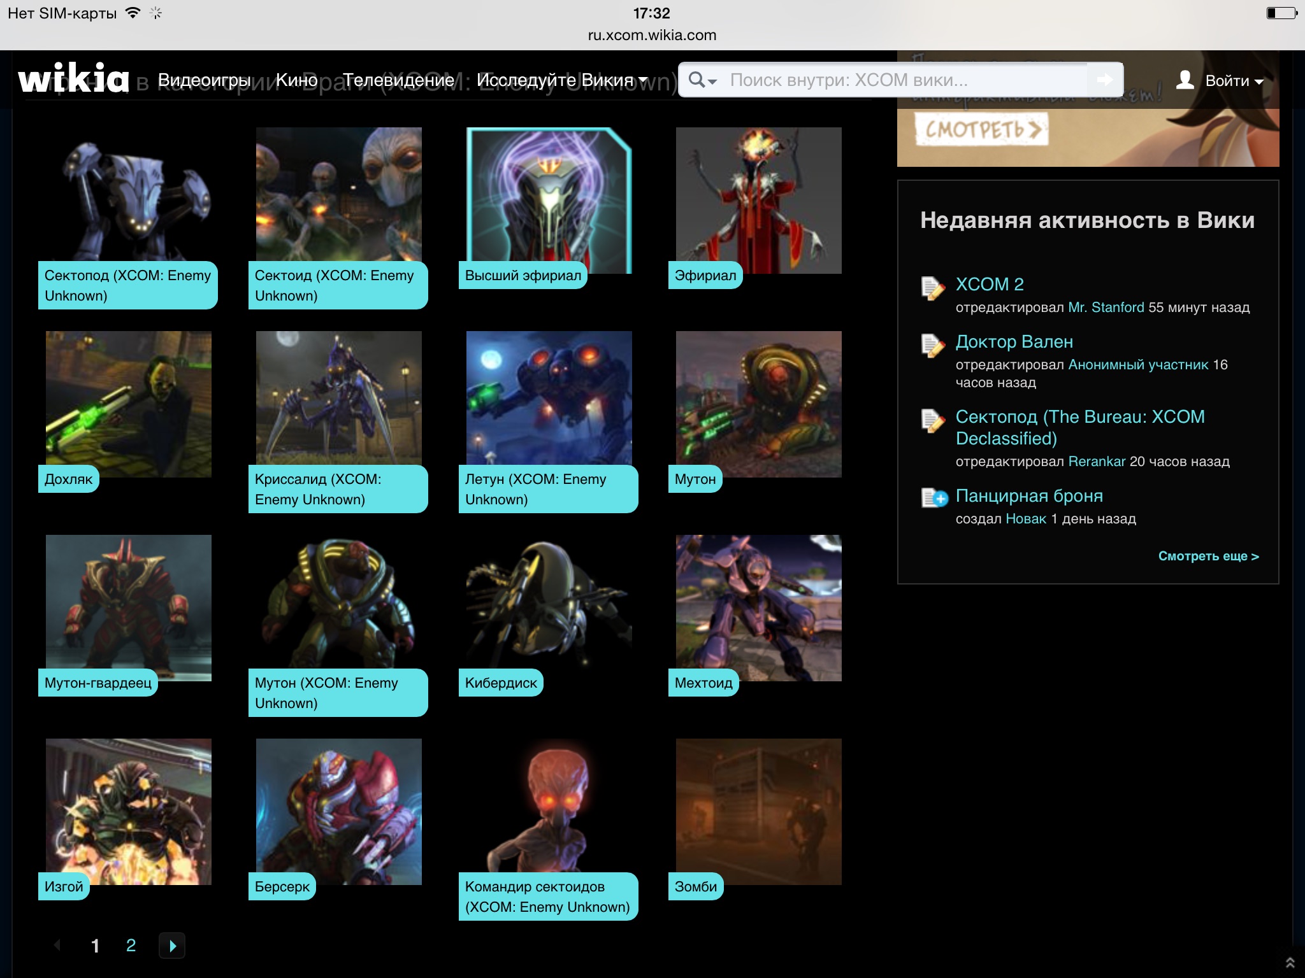Open the Высший эфириал thumbnail
This screenshot has width=1305, height=978.
(549, 194)
